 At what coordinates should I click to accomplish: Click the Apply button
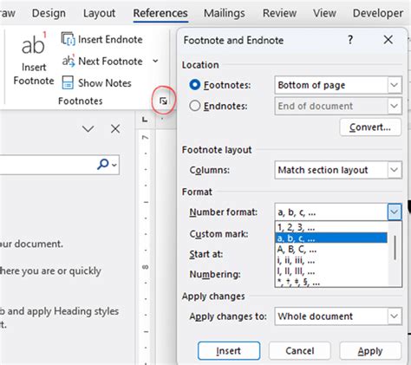[x=370, y=350]
